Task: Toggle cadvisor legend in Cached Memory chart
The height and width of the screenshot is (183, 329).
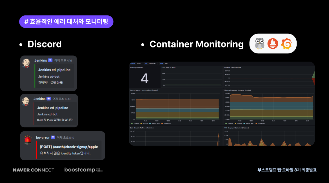Action: pyautogui.click(x=135, y=123)
